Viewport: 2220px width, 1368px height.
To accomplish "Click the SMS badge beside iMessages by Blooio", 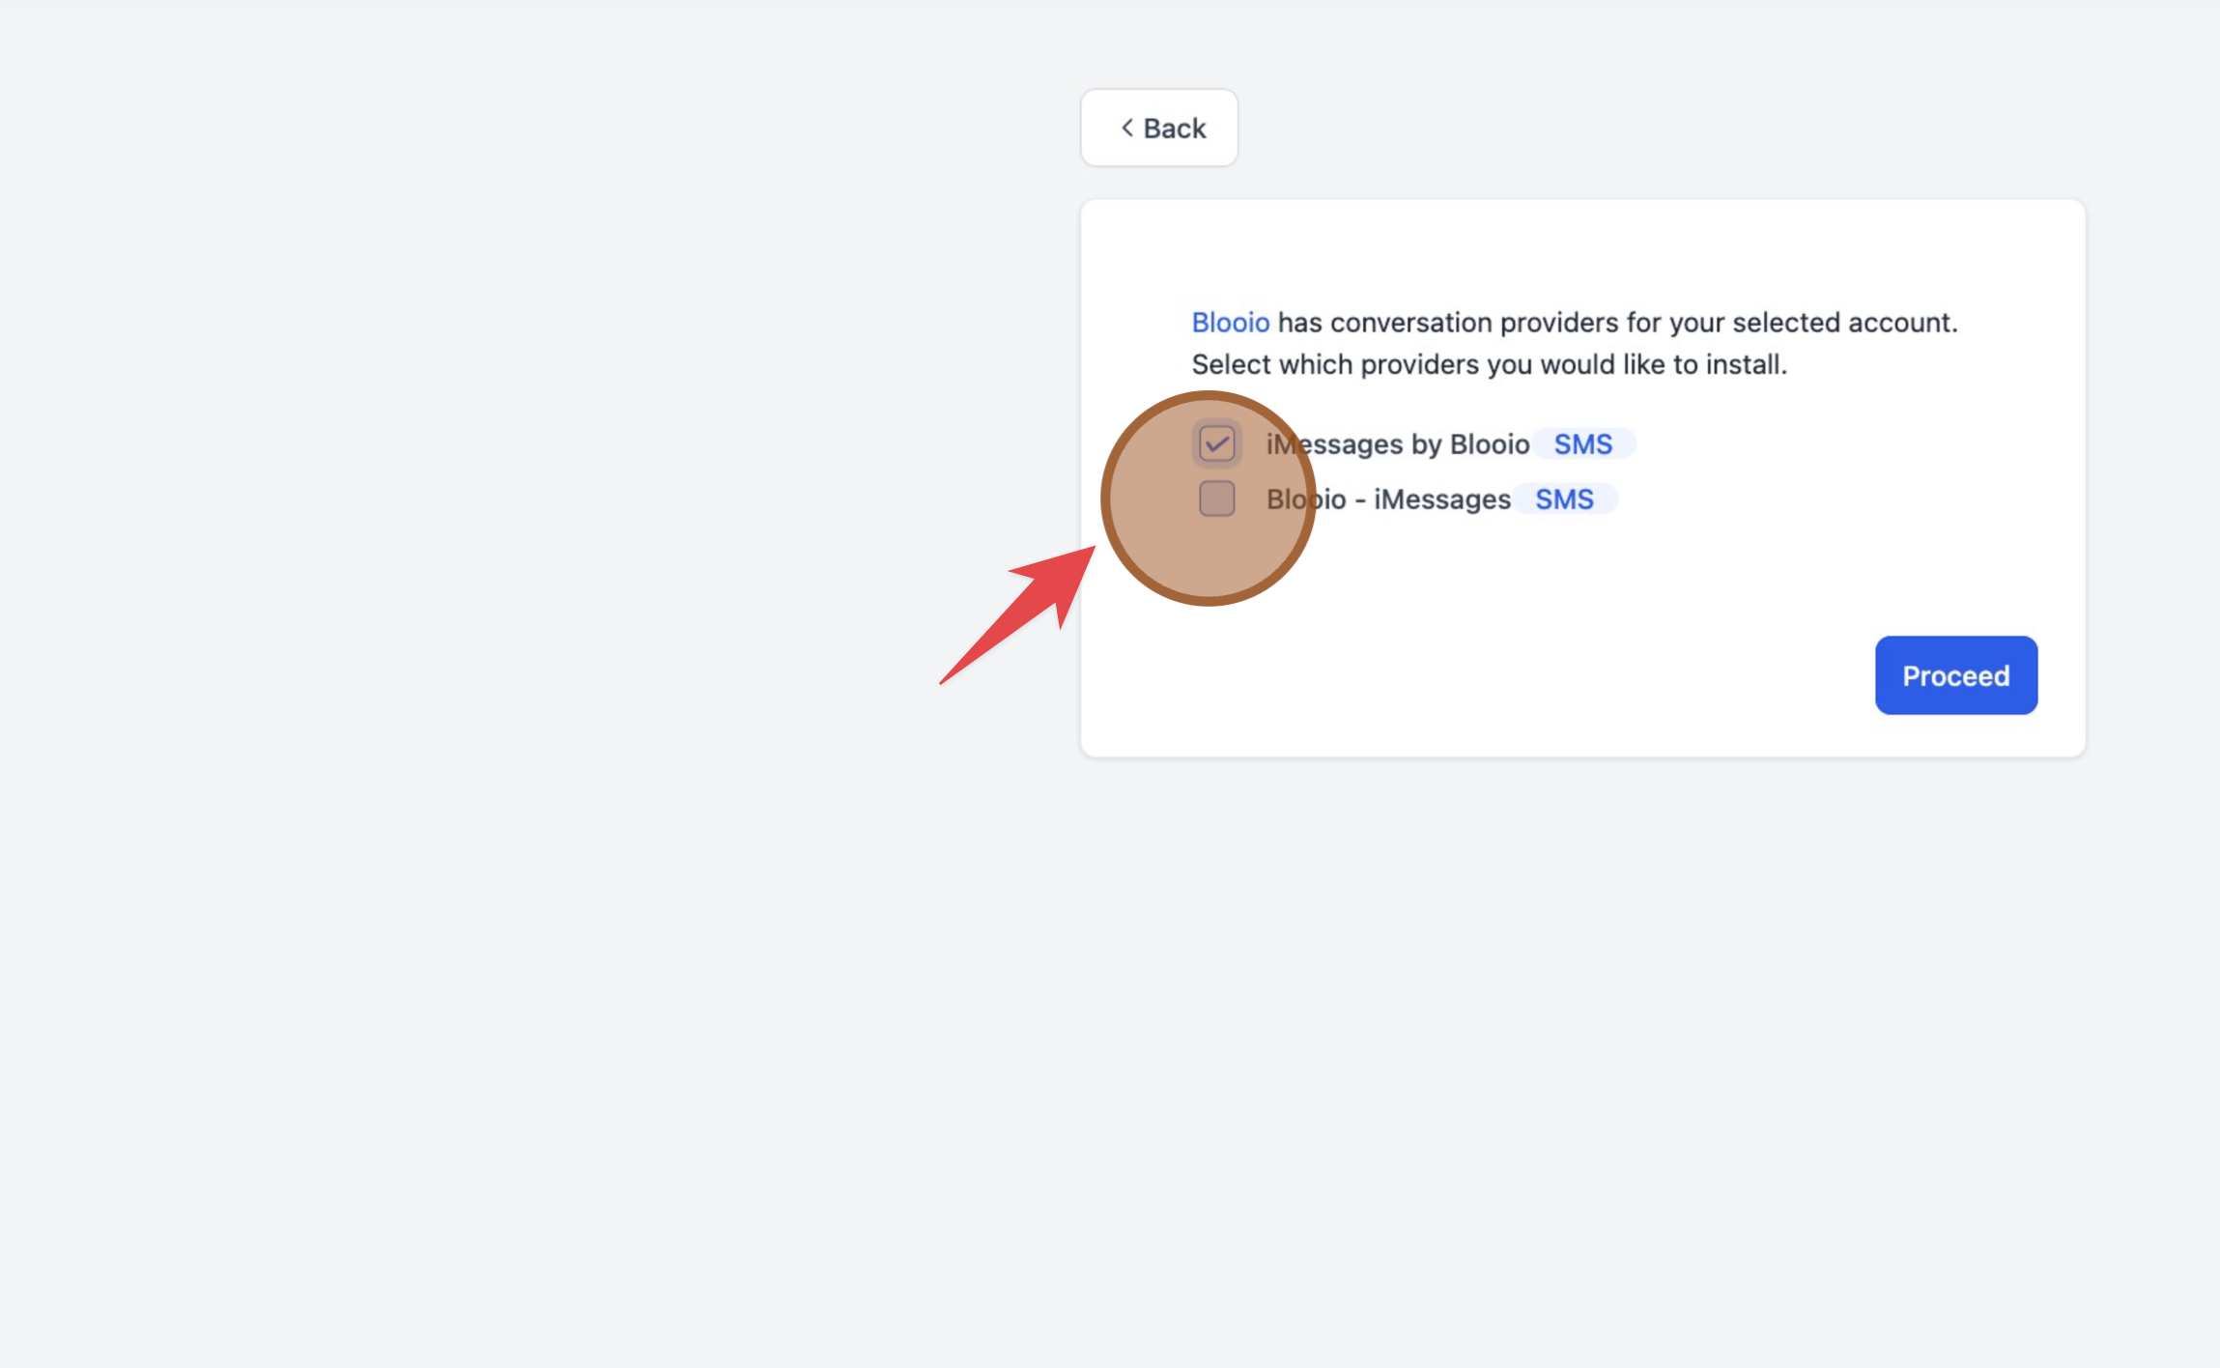I will click(x=1583, y=444).
